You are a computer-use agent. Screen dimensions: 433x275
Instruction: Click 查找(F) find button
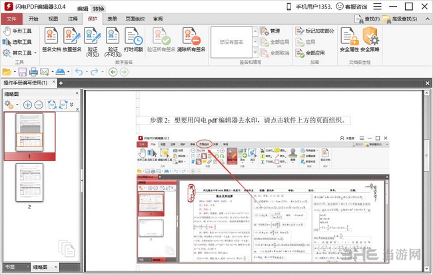(x=367, y=19)
